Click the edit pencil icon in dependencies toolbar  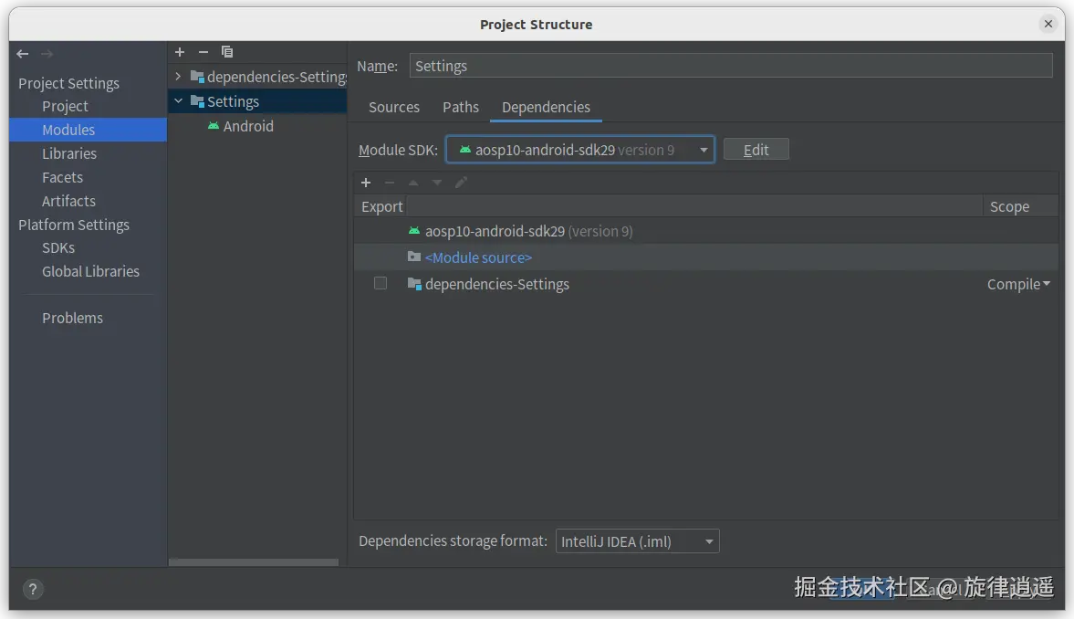pos(461,183)
